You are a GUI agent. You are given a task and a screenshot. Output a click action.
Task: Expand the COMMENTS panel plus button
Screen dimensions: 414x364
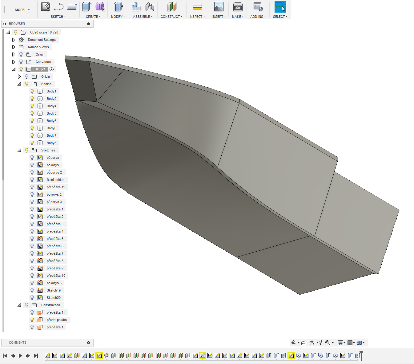[x=88, y=342]
